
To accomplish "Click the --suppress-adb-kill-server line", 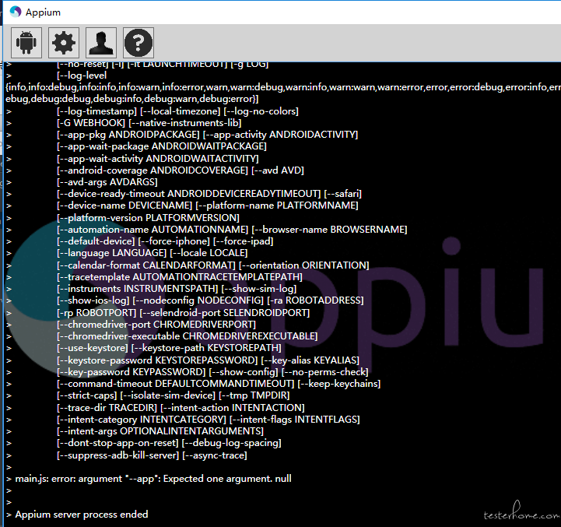I will tap(152, 455).
